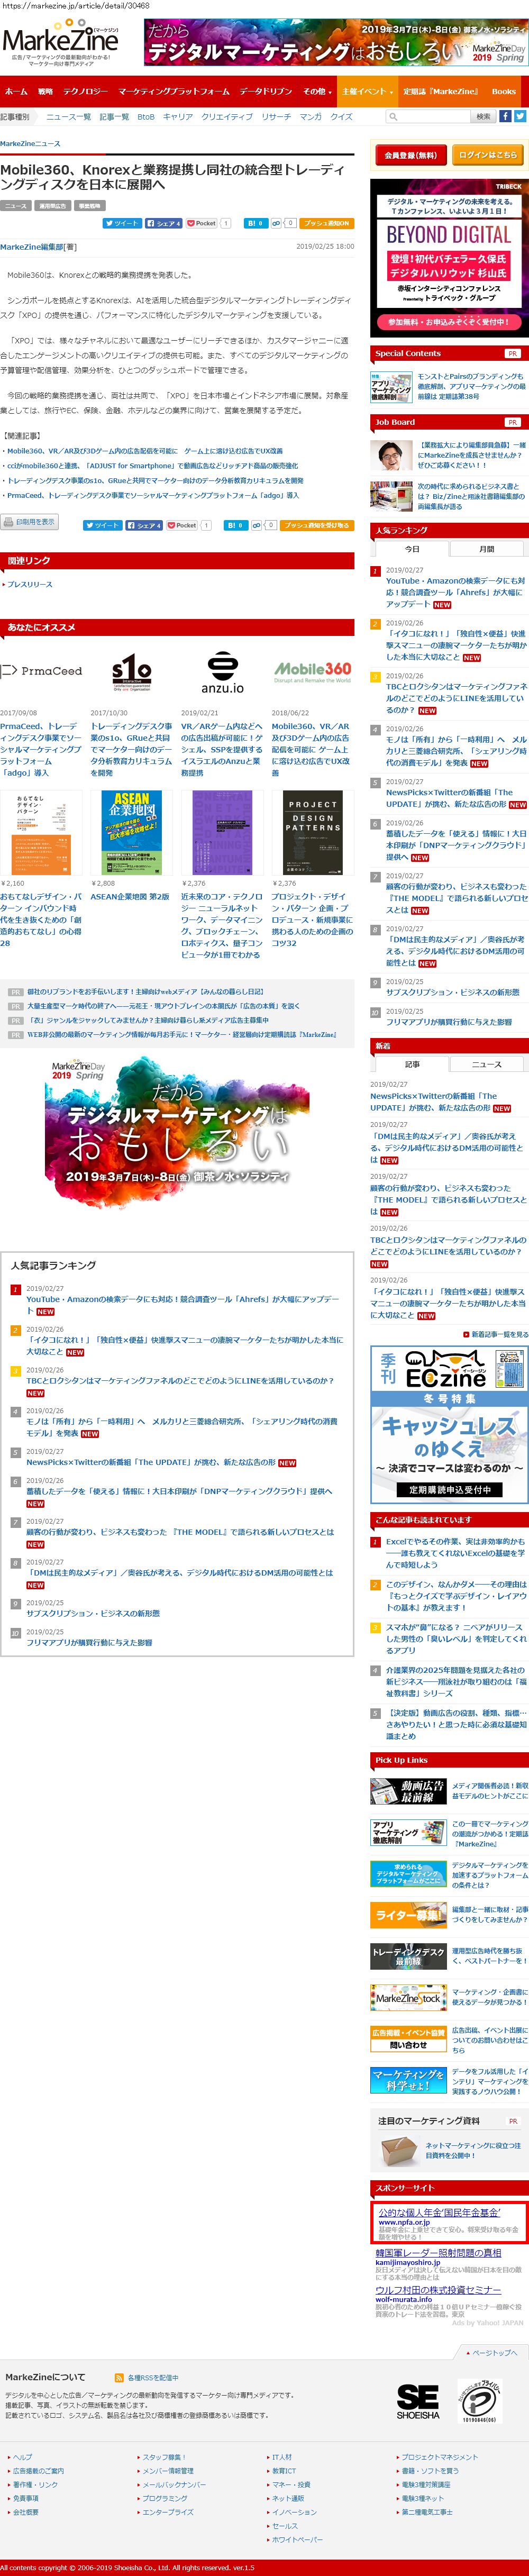Click the s1o logo thumbnail
This screenshot has height=2576, width=529.
pos(132,671)
